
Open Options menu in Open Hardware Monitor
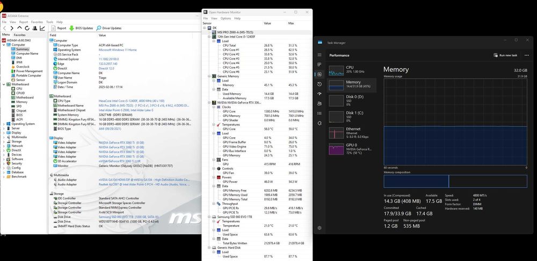click(226, 18)
